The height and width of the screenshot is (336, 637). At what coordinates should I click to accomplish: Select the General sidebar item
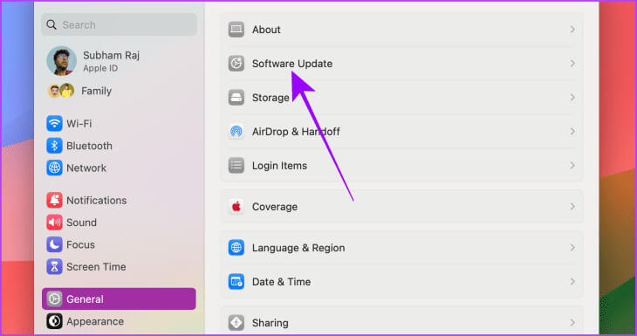[x=119, y=299]
